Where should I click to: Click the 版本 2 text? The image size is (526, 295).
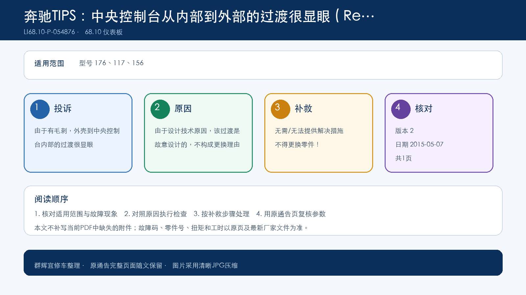tap(404, 131)
